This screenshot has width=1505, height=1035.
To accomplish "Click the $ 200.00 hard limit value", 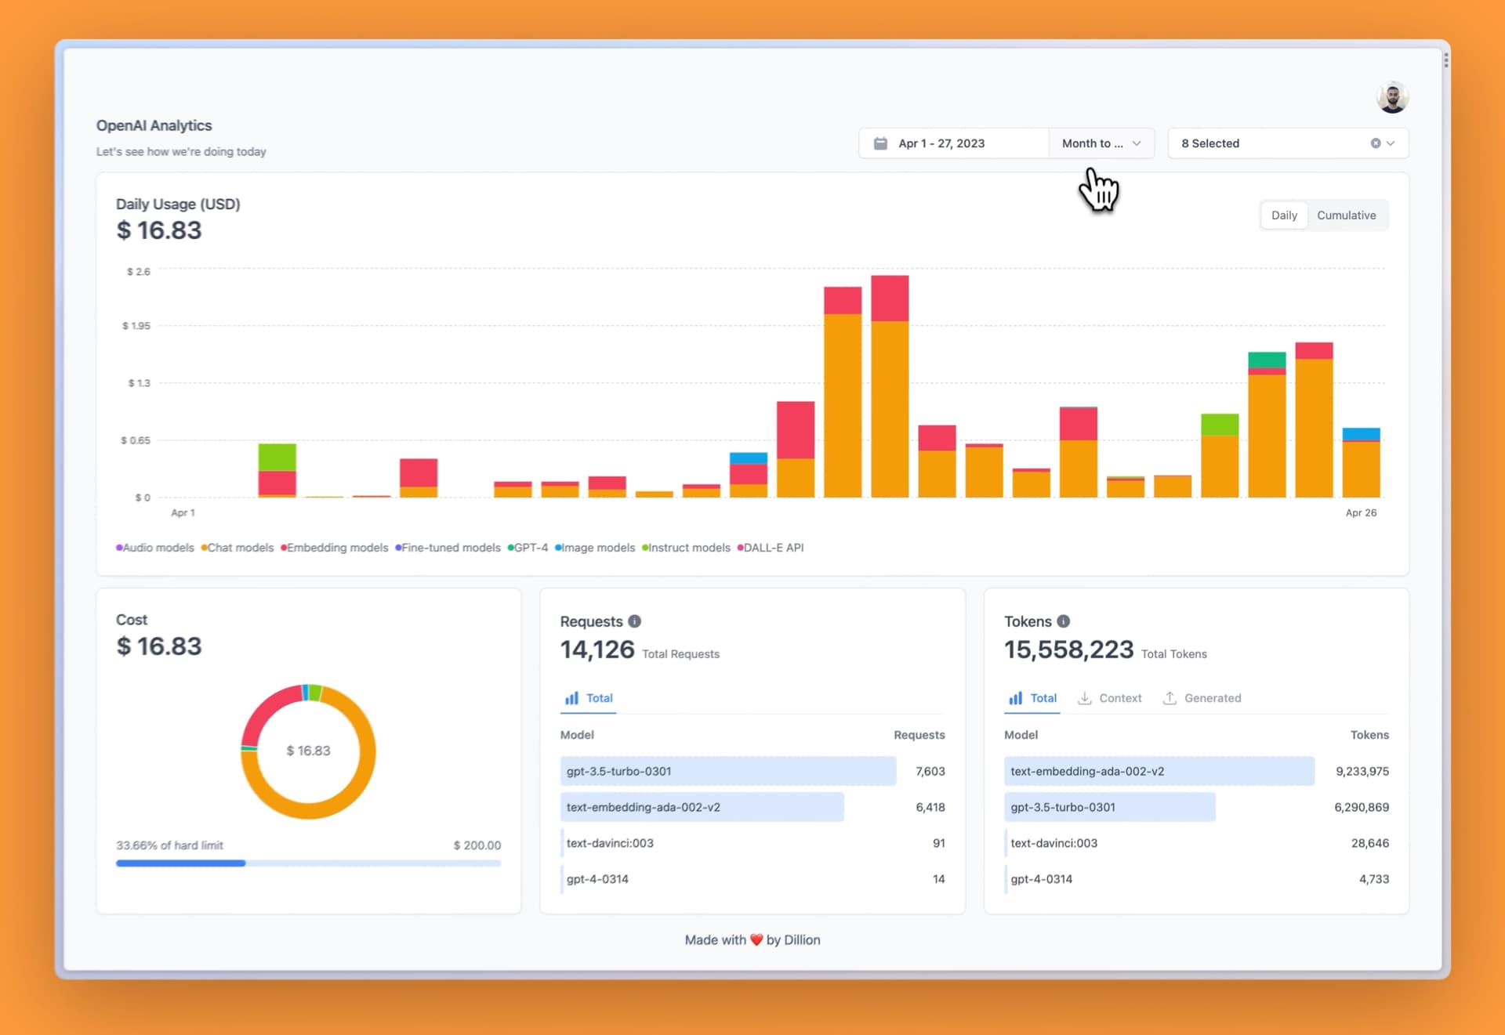I will coord(477,845).
